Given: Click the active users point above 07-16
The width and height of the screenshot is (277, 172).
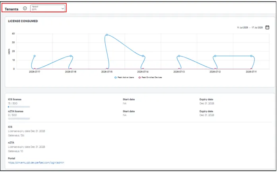Looking at the screenshot, I should [71, 56].
